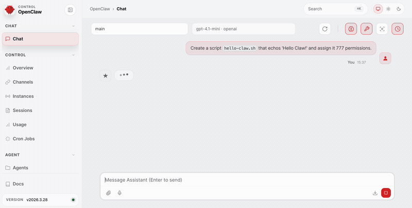Stop generation with red stop button

(x=386, y=193)
